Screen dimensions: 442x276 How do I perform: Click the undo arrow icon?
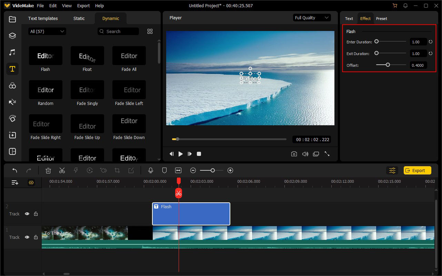coord(15,170)
